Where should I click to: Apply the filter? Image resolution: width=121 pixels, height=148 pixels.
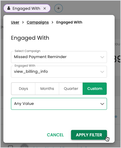pyautogui.click(x=89, y=135)
